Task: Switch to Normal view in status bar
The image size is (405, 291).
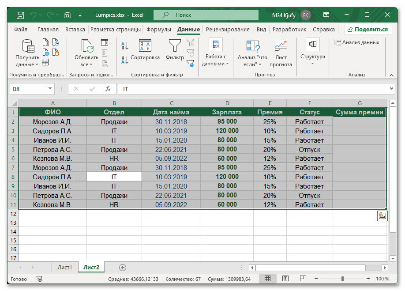Action: (267, 279)
